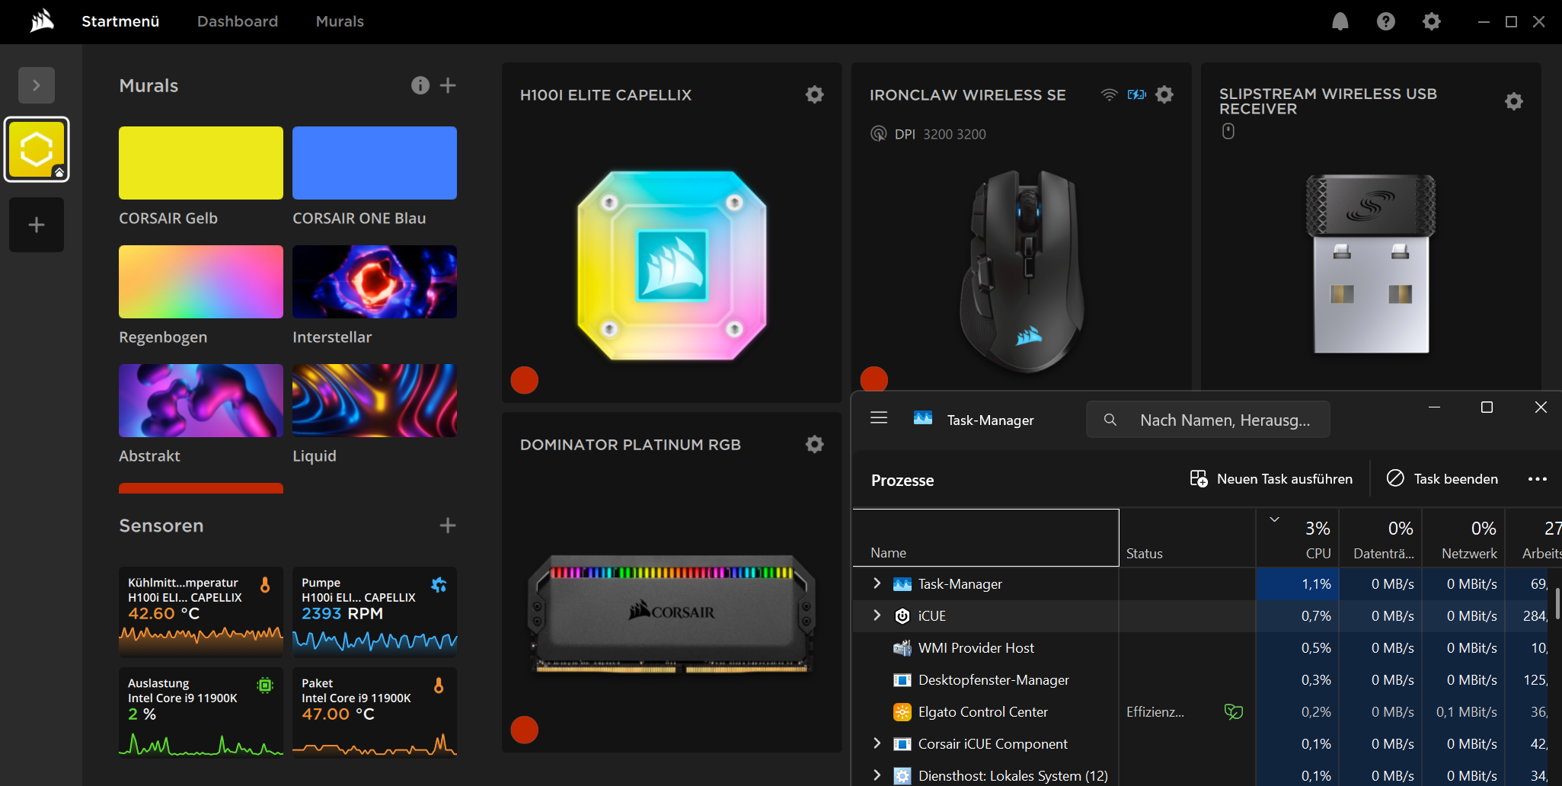Click the Task-Manager app icon in title bar
Image resolution: width=1562 pixels, height=786 pixels.
(x=923, y=418)
